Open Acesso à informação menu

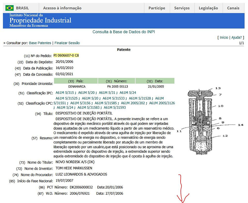coord(62,8)
